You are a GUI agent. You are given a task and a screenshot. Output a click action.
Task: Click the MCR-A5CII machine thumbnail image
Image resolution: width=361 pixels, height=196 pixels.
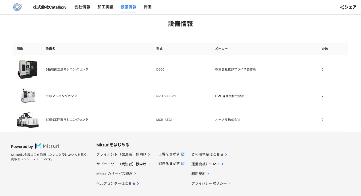(28, 120)
